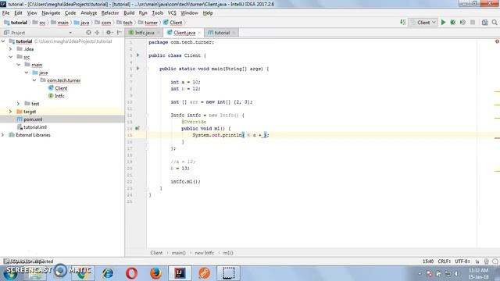Open the VCS menu
500x281 pixels.
tap(172, 12)
